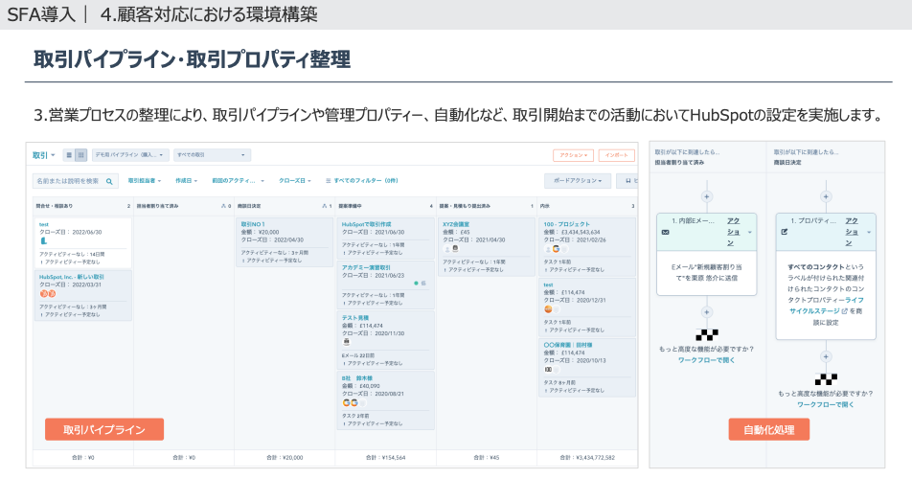The width and height of the screenshot is (912, 478).
Task: Click the インポート button
Action: (617, 155)
